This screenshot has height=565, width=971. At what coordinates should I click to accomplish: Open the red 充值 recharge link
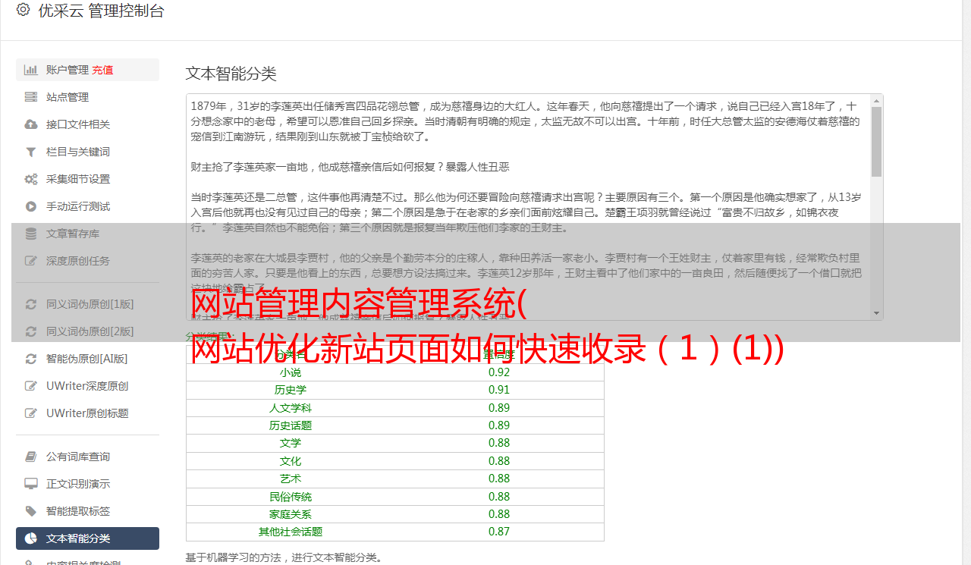pyautogui.click(x=103, y=70)
